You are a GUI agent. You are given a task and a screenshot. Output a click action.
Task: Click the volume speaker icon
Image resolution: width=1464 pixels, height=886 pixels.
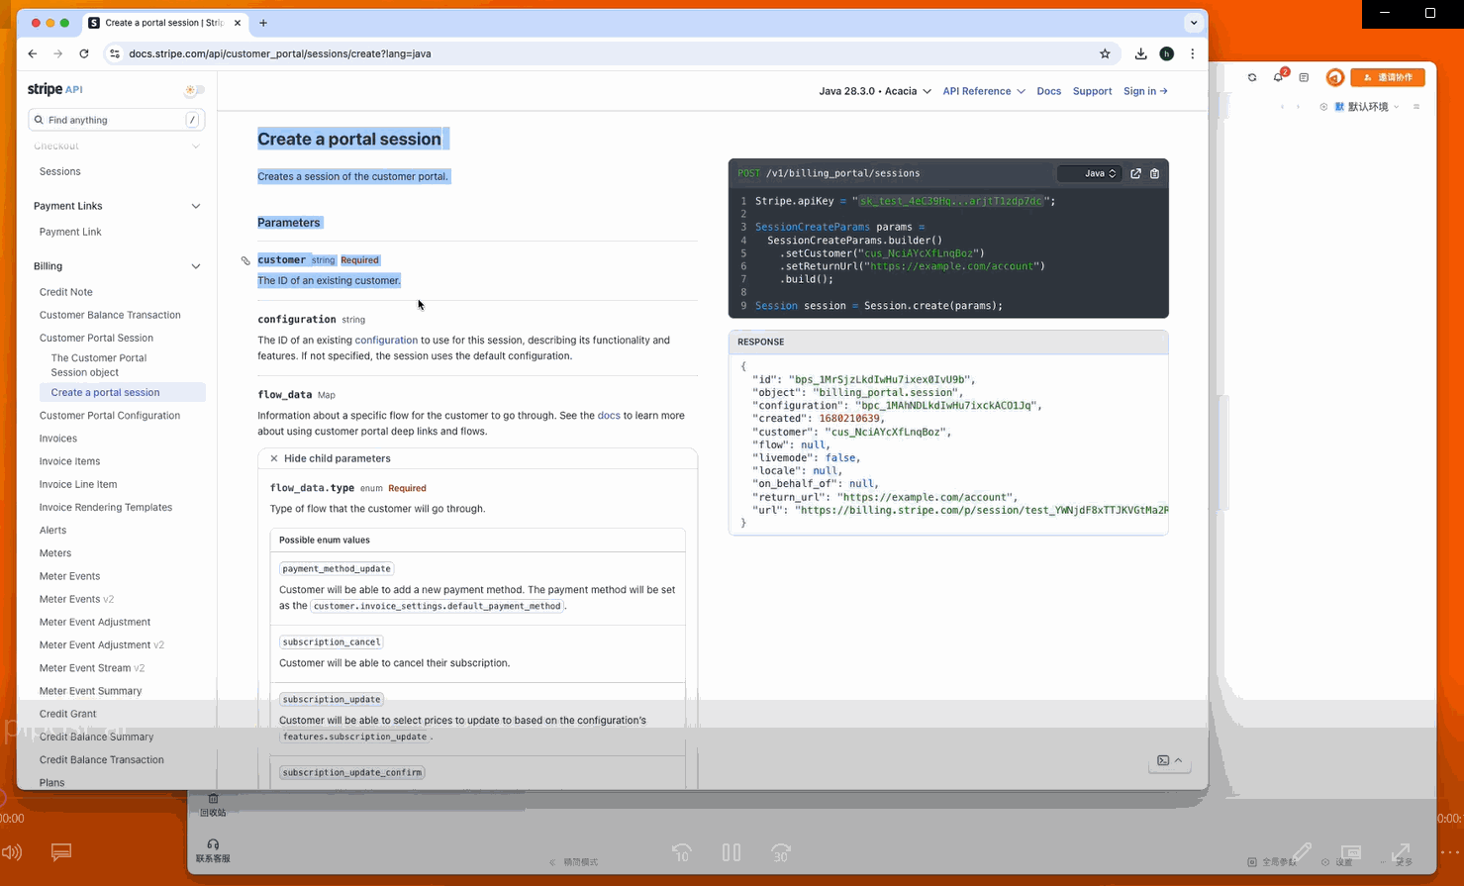12,852
